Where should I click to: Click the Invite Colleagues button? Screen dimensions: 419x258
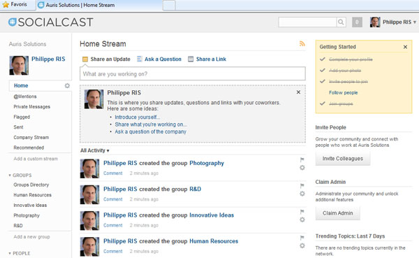(343, 159)
